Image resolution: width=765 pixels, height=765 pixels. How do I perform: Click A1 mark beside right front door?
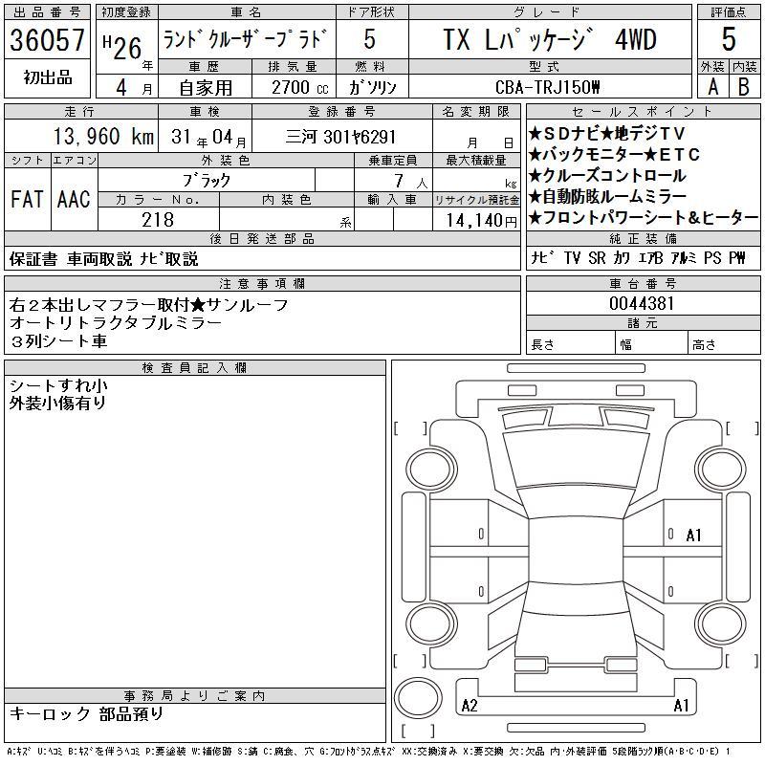[694, 535]
